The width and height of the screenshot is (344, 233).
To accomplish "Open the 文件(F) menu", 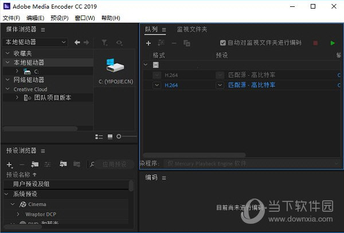I will pyautogui.click(x=11, y=18).
